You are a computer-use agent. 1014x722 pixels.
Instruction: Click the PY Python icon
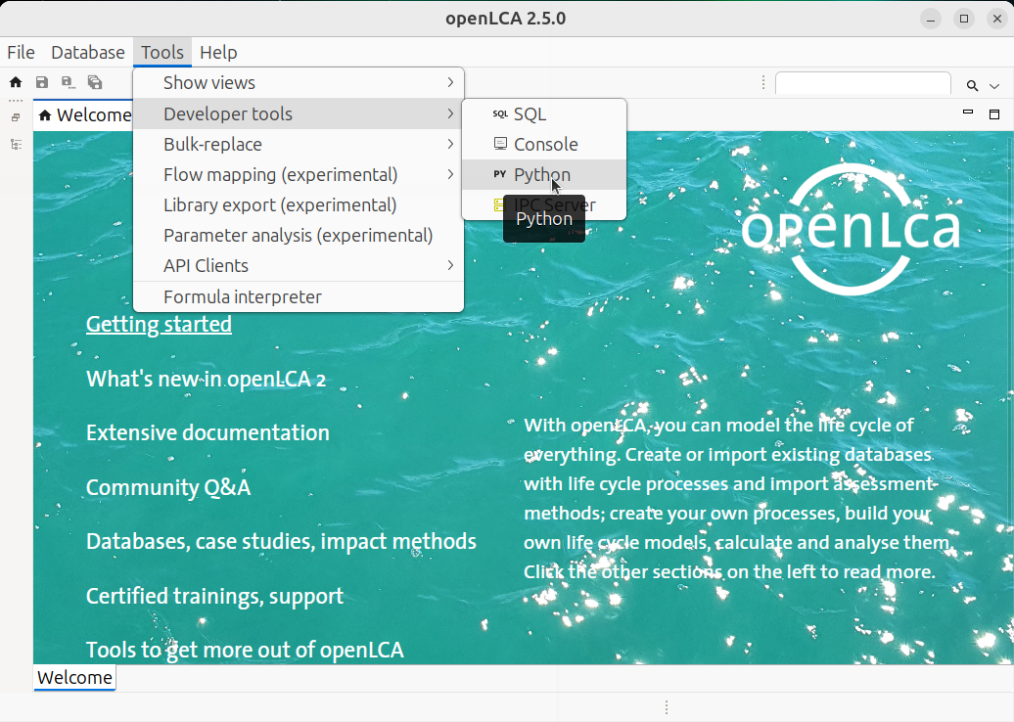coord(500,174)
